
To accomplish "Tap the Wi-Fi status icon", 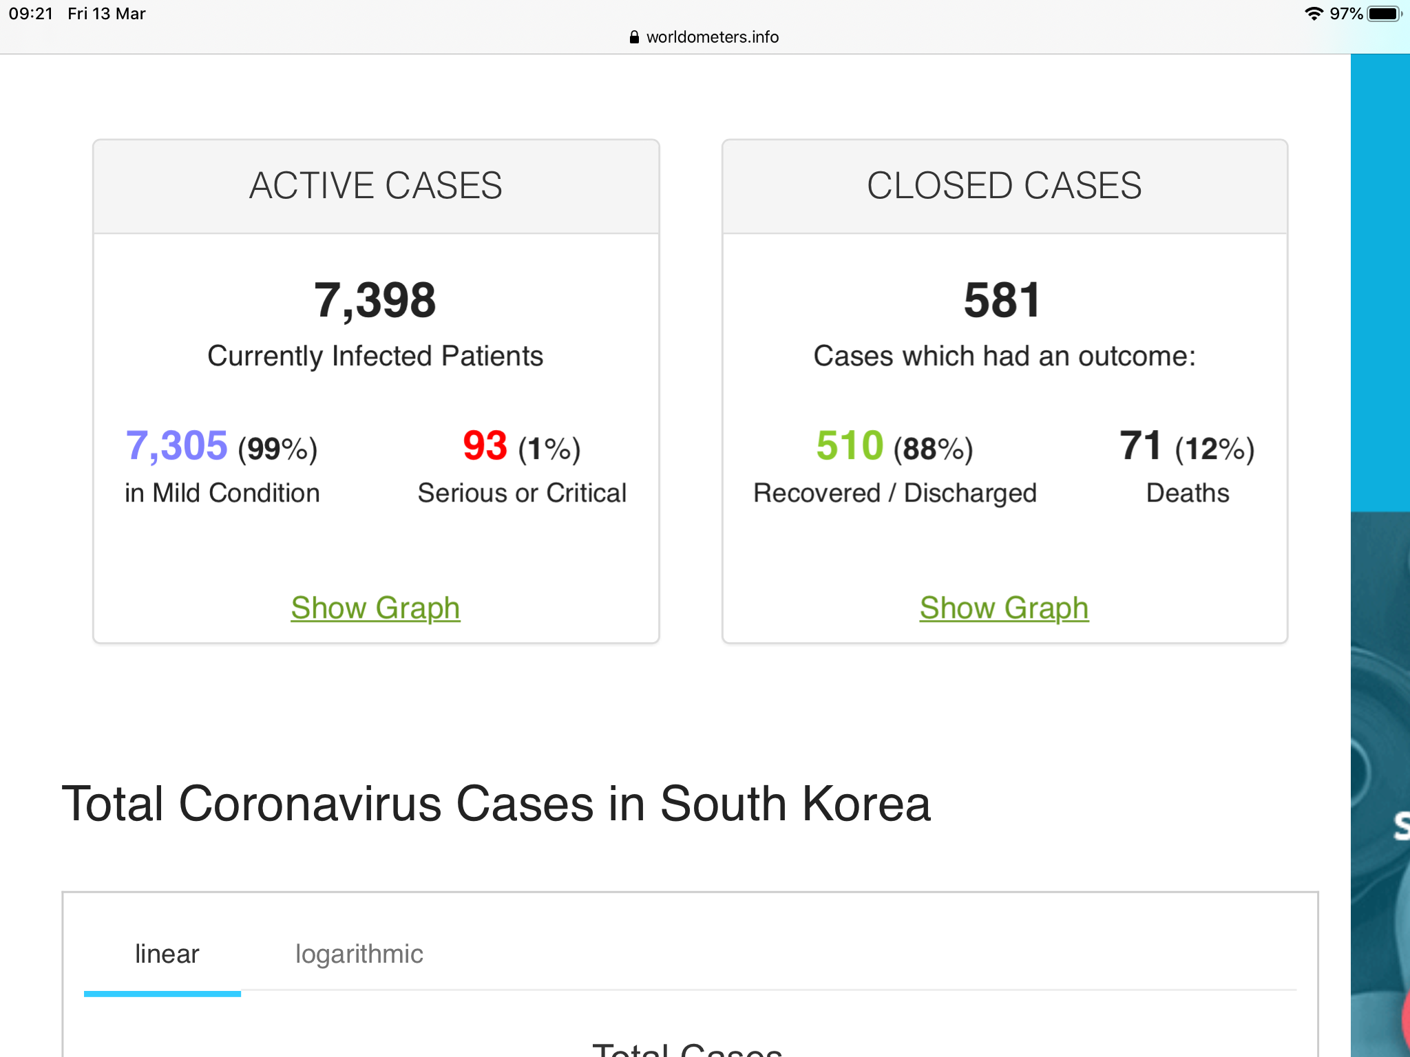I will (x=1314, y=14).
